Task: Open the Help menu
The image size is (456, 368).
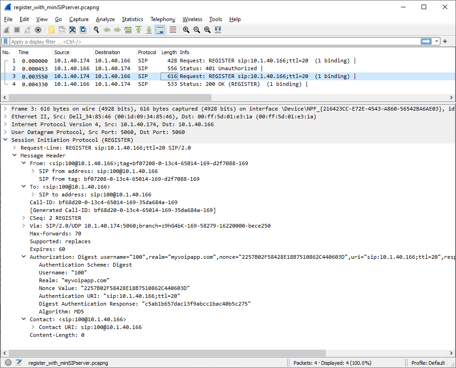Action: click(235, 19)
